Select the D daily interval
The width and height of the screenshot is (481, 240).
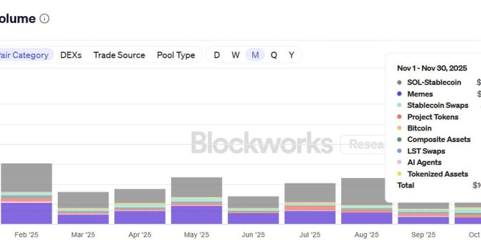[217, 55]
